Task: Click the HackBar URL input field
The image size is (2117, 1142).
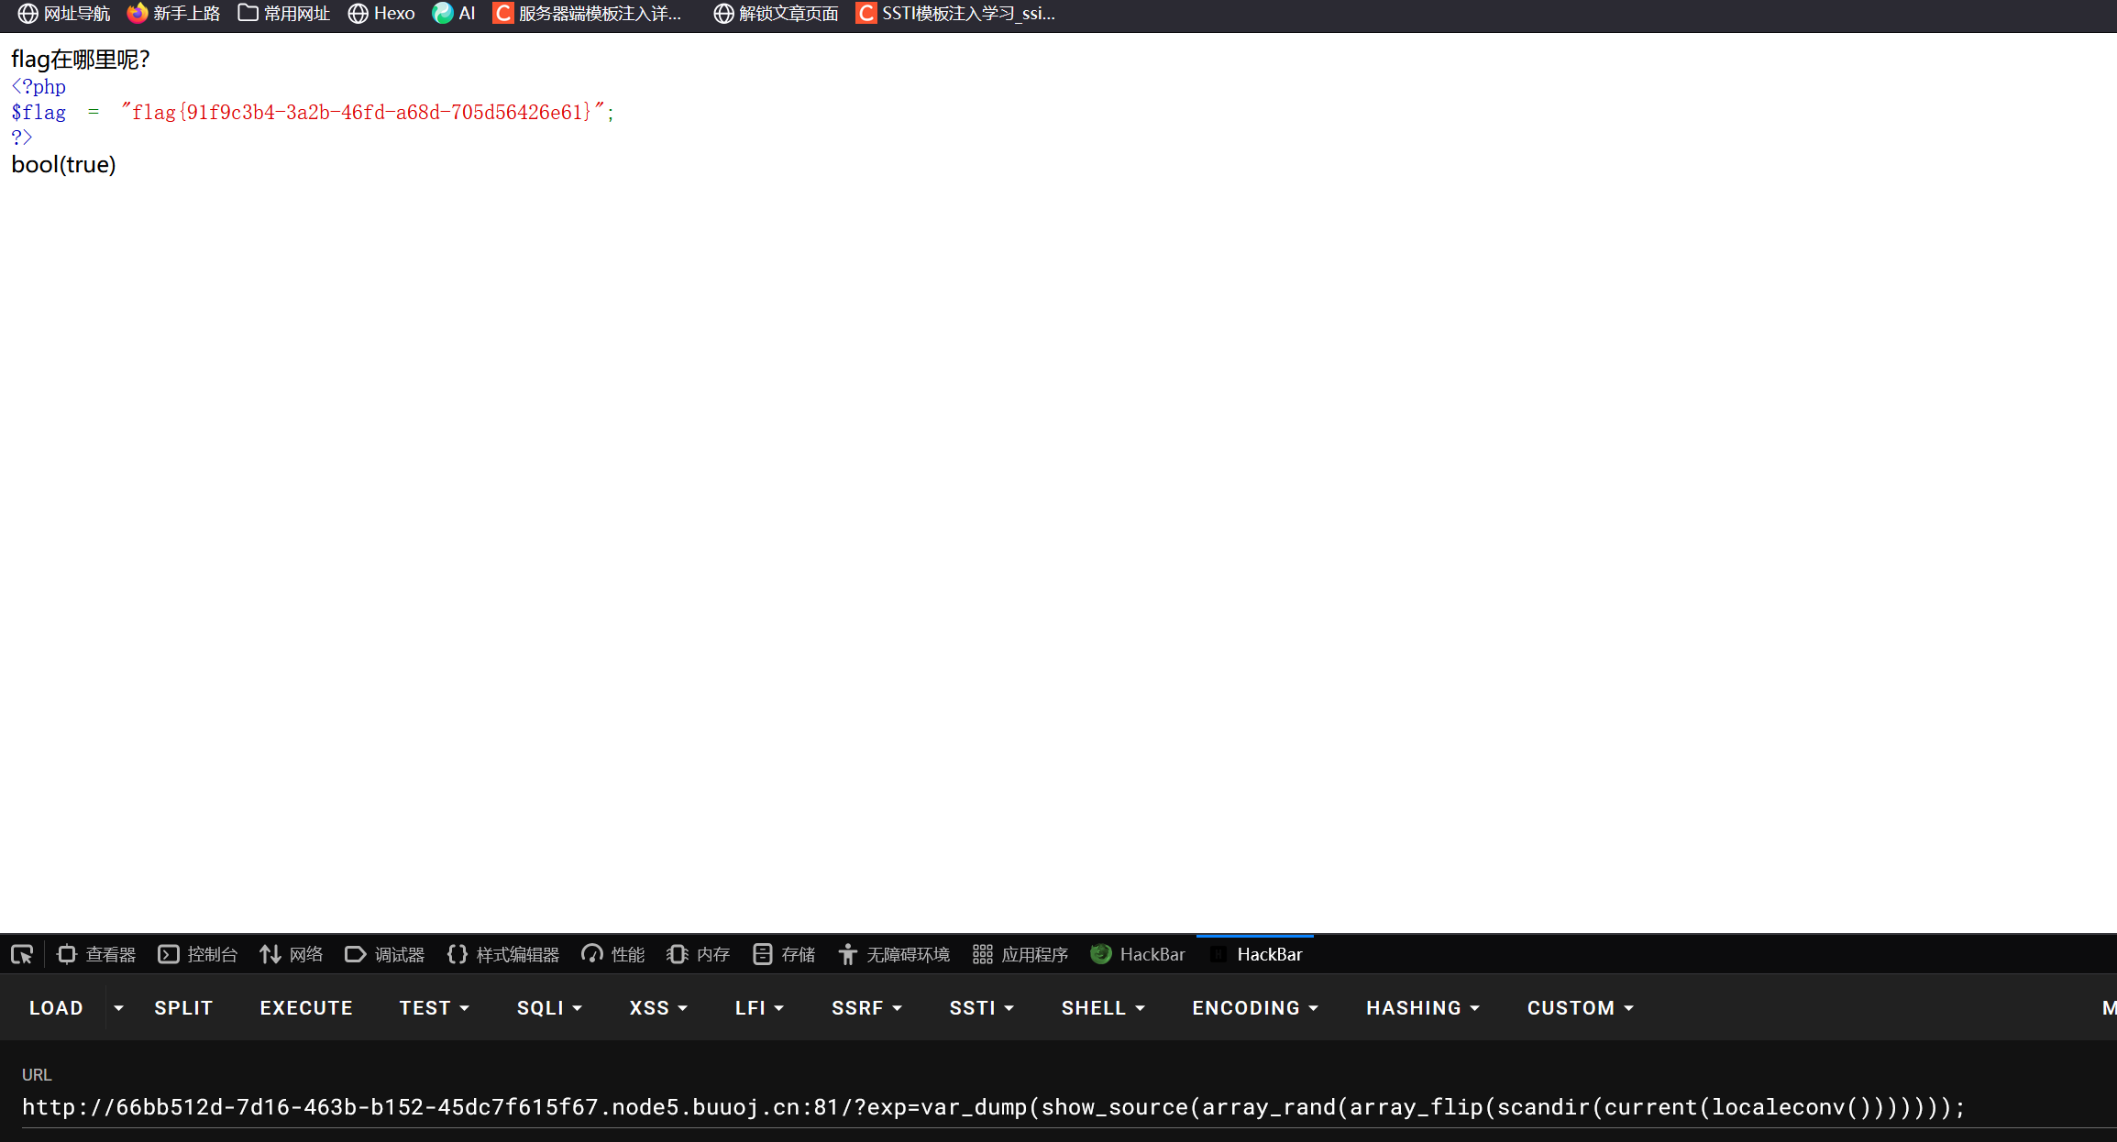Action: point(993,1107)
